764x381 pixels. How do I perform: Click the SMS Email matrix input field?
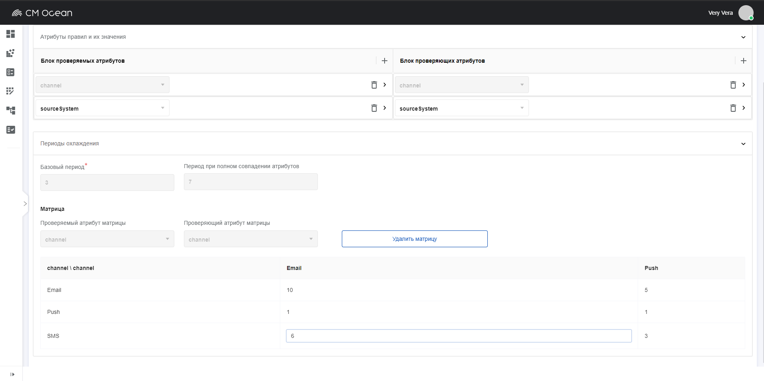(459, 336)
